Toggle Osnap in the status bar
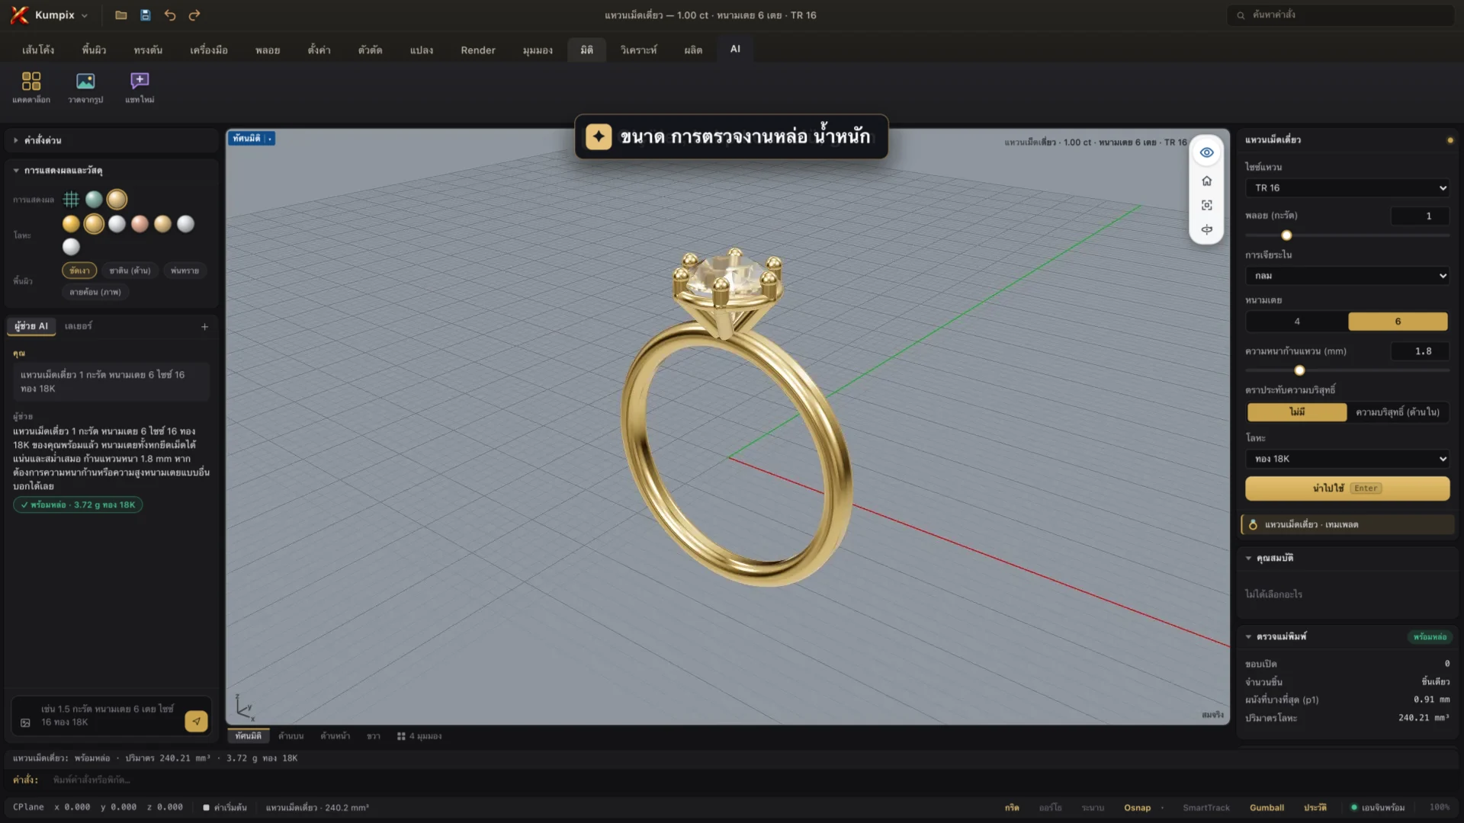Image resolution: width=1464 pixels, height=823 pixels. (1137, 808)
